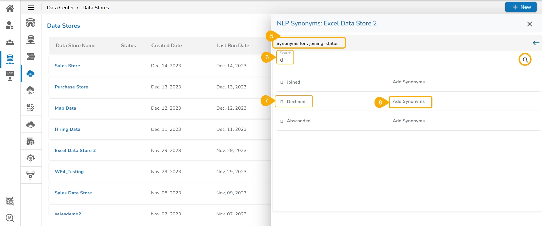Close the NLP Synonyms panel
This screenshot has height=226, width=542.
(x=530, y=24)
